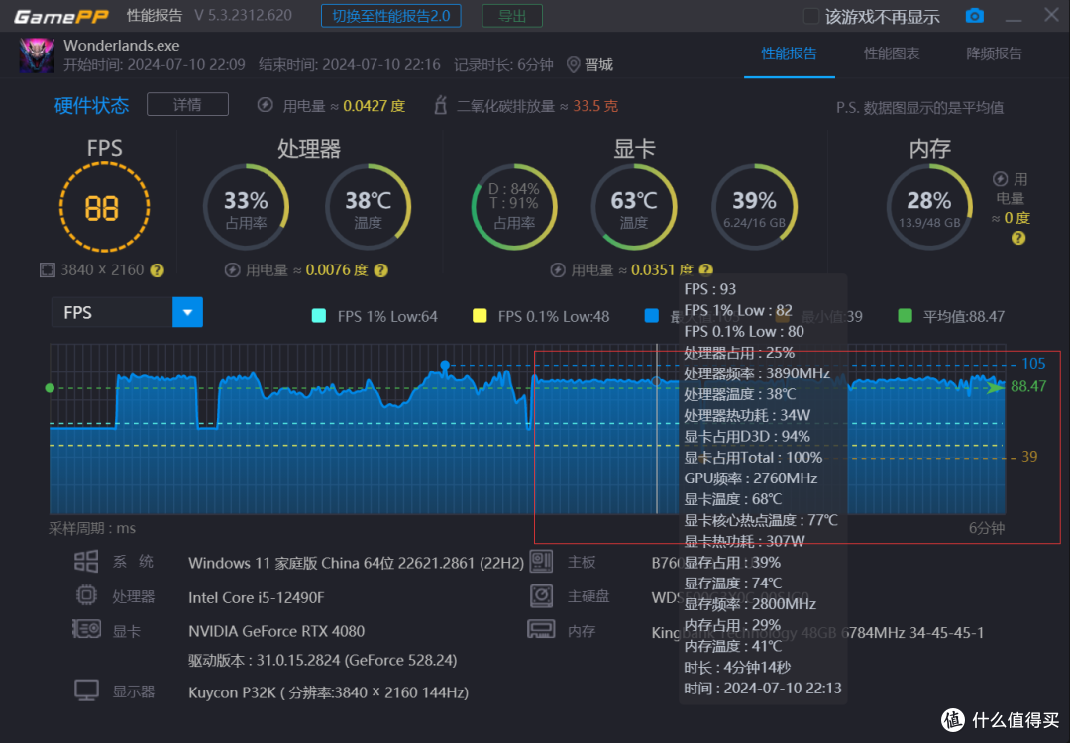Click the GamePP logo
1070x743 pixels.
pyautogui.click(x=61, y=16)
